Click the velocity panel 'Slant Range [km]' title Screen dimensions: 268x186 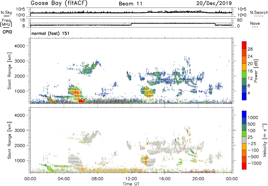point(9,140)
